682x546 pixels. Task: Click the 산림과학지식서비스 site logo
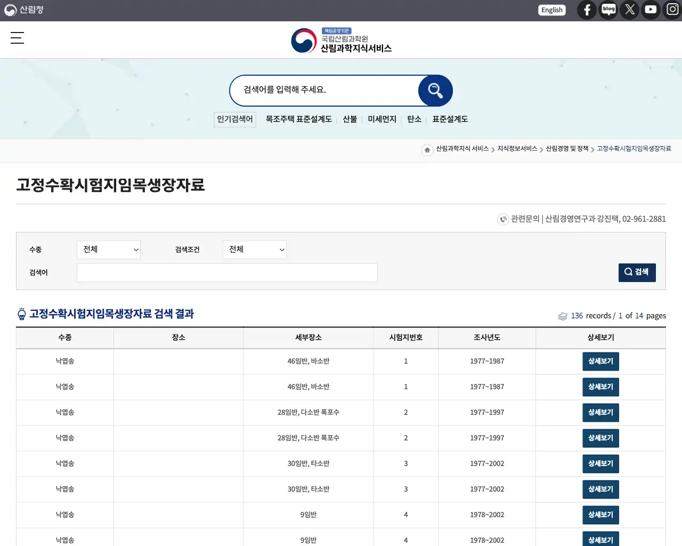point(341,41)
